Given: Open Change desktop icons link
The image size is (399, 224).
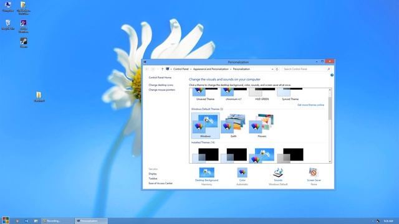Looking at the screenshot, I should pos(161,85).
